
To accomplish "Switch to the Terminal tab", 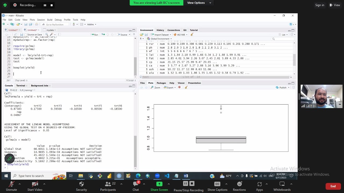I will tap(20, 86).
